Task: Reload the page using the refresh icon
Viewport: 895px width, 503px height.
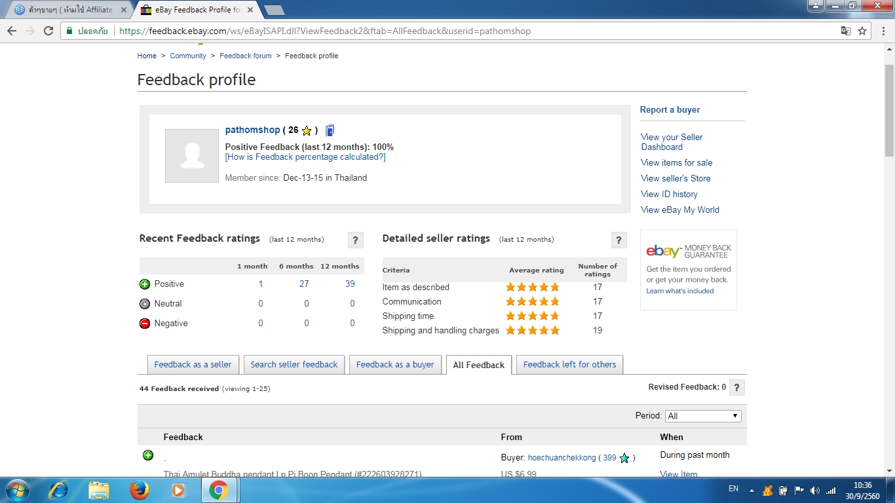Action: (x=48, y=31)
